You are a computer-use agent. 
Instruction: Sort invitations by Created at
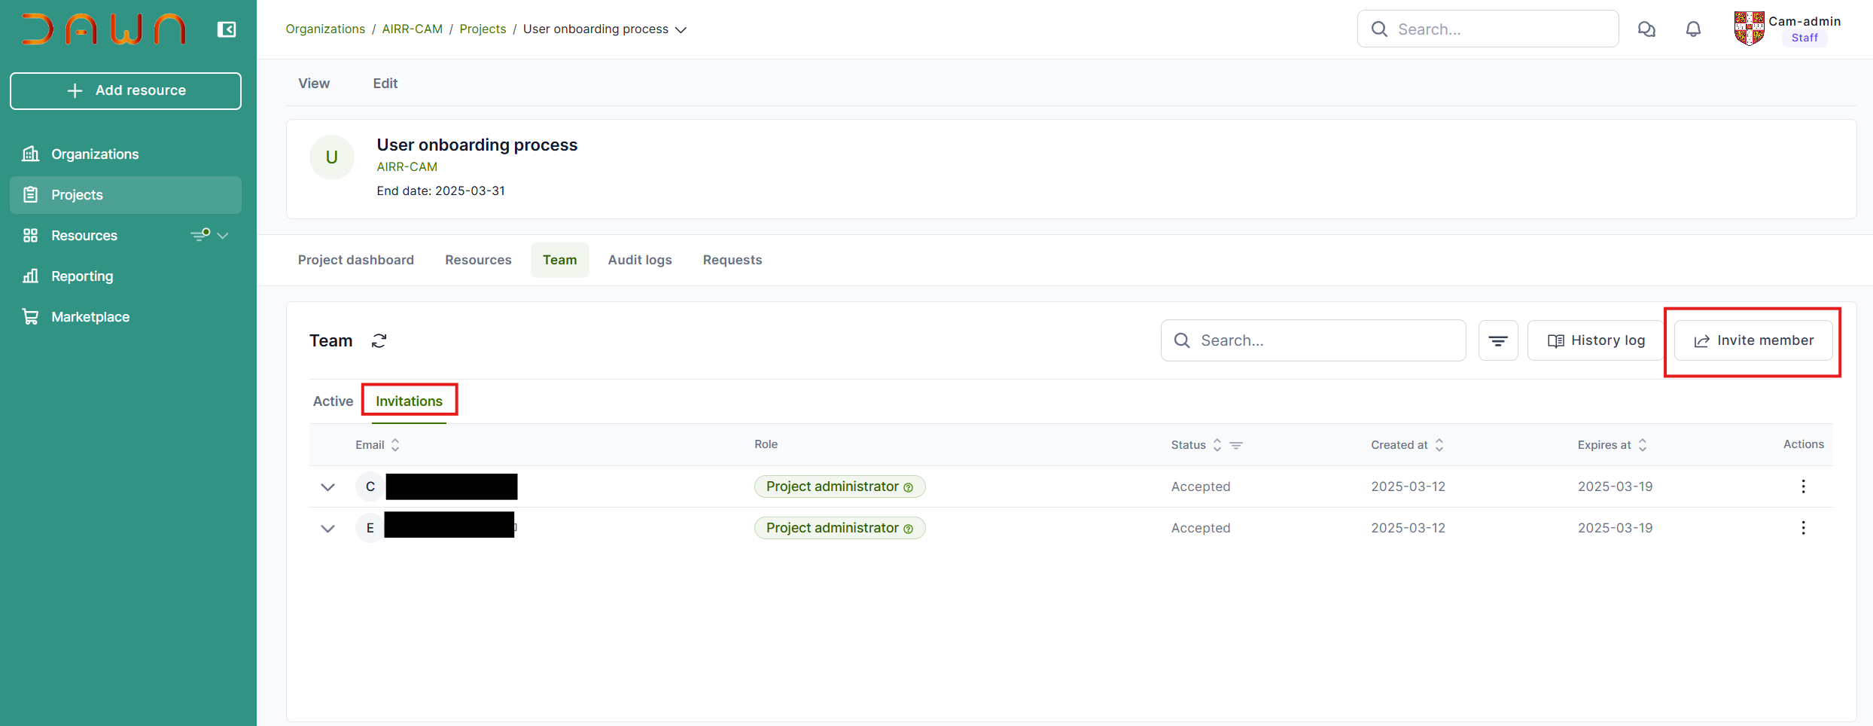[x=1439, y=445]
